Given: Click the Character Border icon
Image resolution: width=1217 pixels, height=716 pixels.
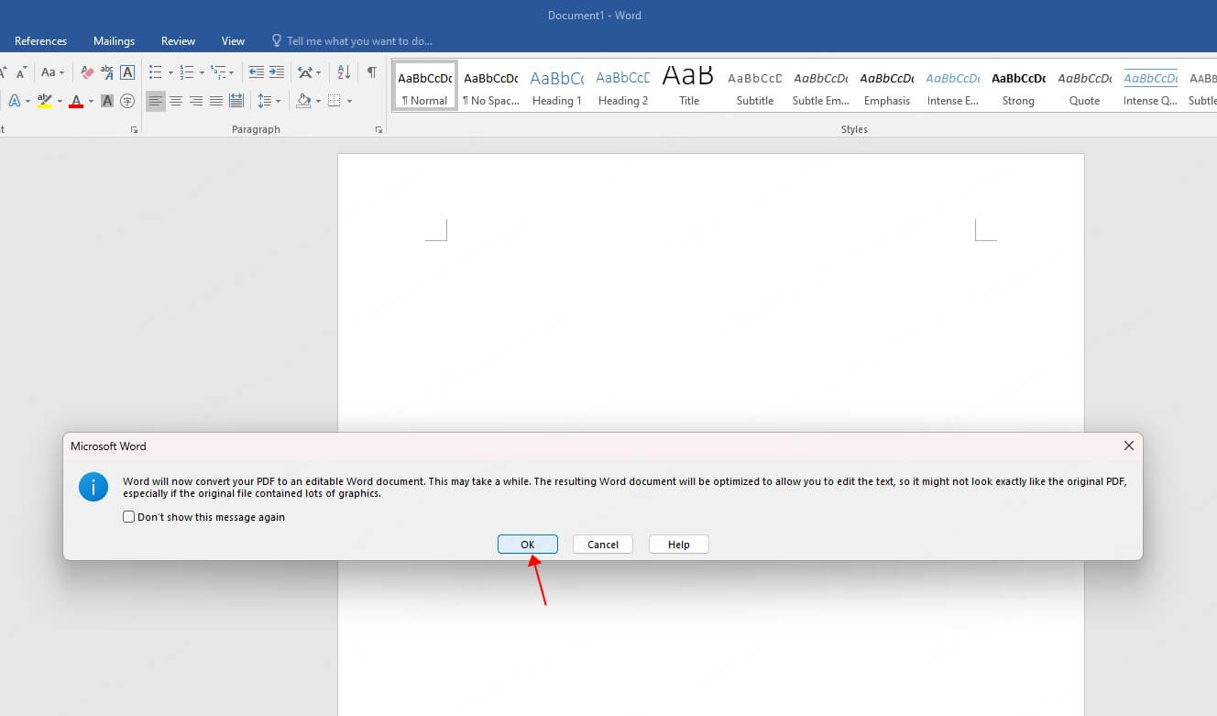Looking at the screenshot, I should point(127,72).
